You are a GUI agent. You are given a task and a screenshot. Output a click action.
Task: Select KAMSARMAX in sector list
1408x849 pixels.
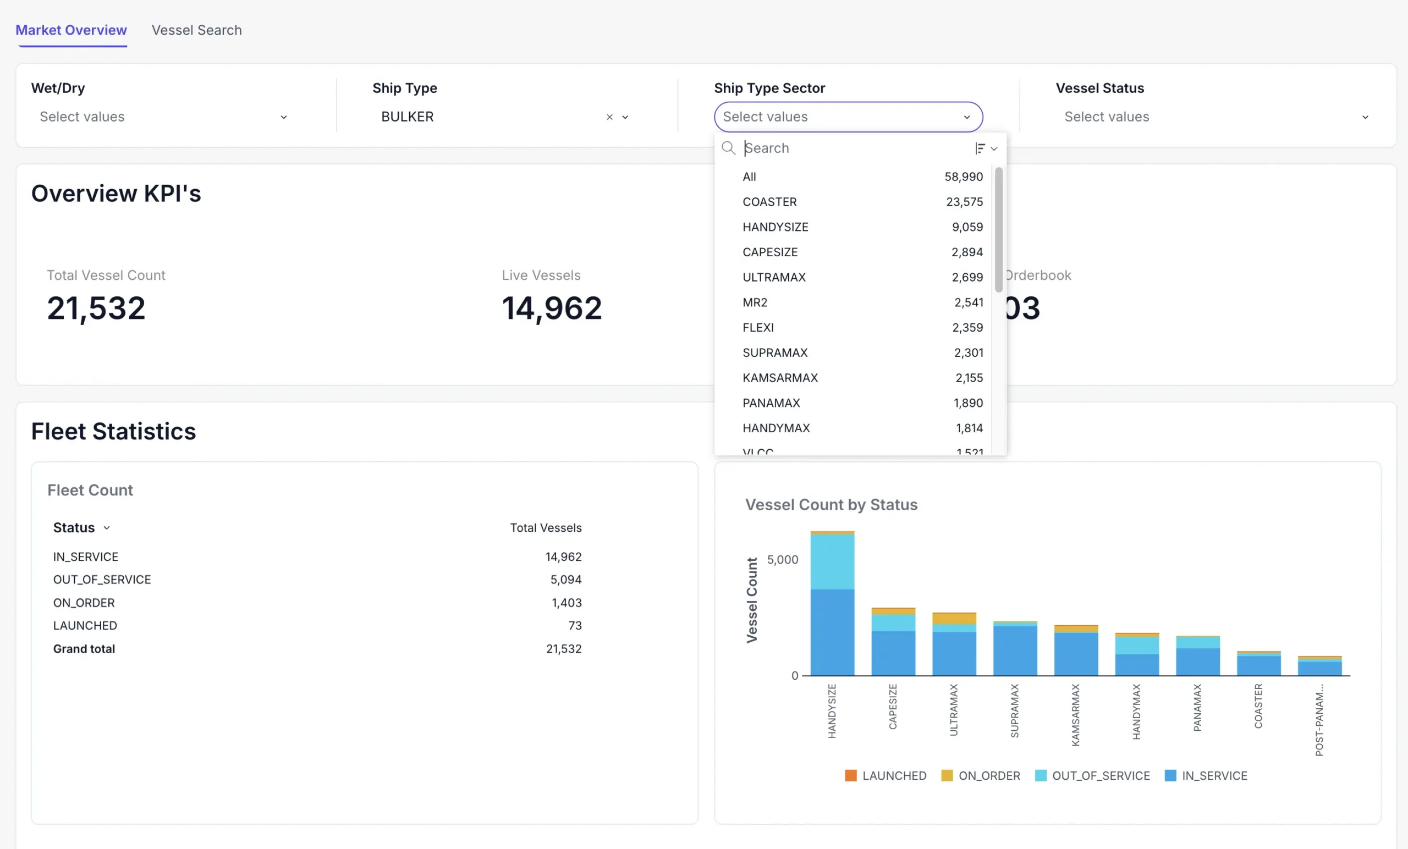tap(854, 378)
